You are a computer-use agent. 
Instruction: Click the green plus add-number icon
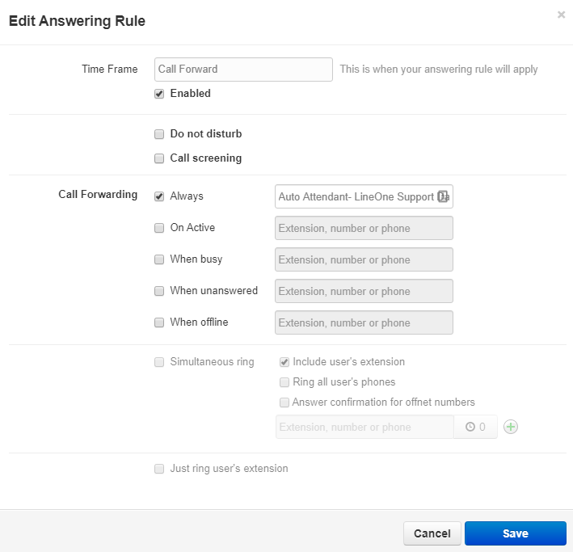point(511,427)
